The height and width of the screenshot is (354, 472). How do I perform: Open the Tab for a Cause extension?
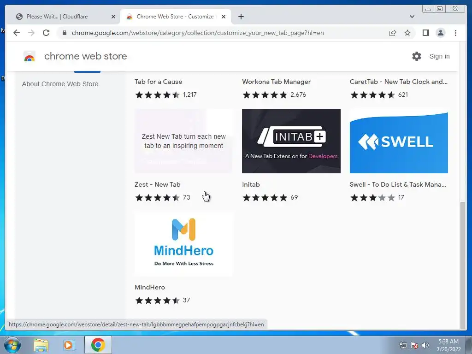point(159,82)
